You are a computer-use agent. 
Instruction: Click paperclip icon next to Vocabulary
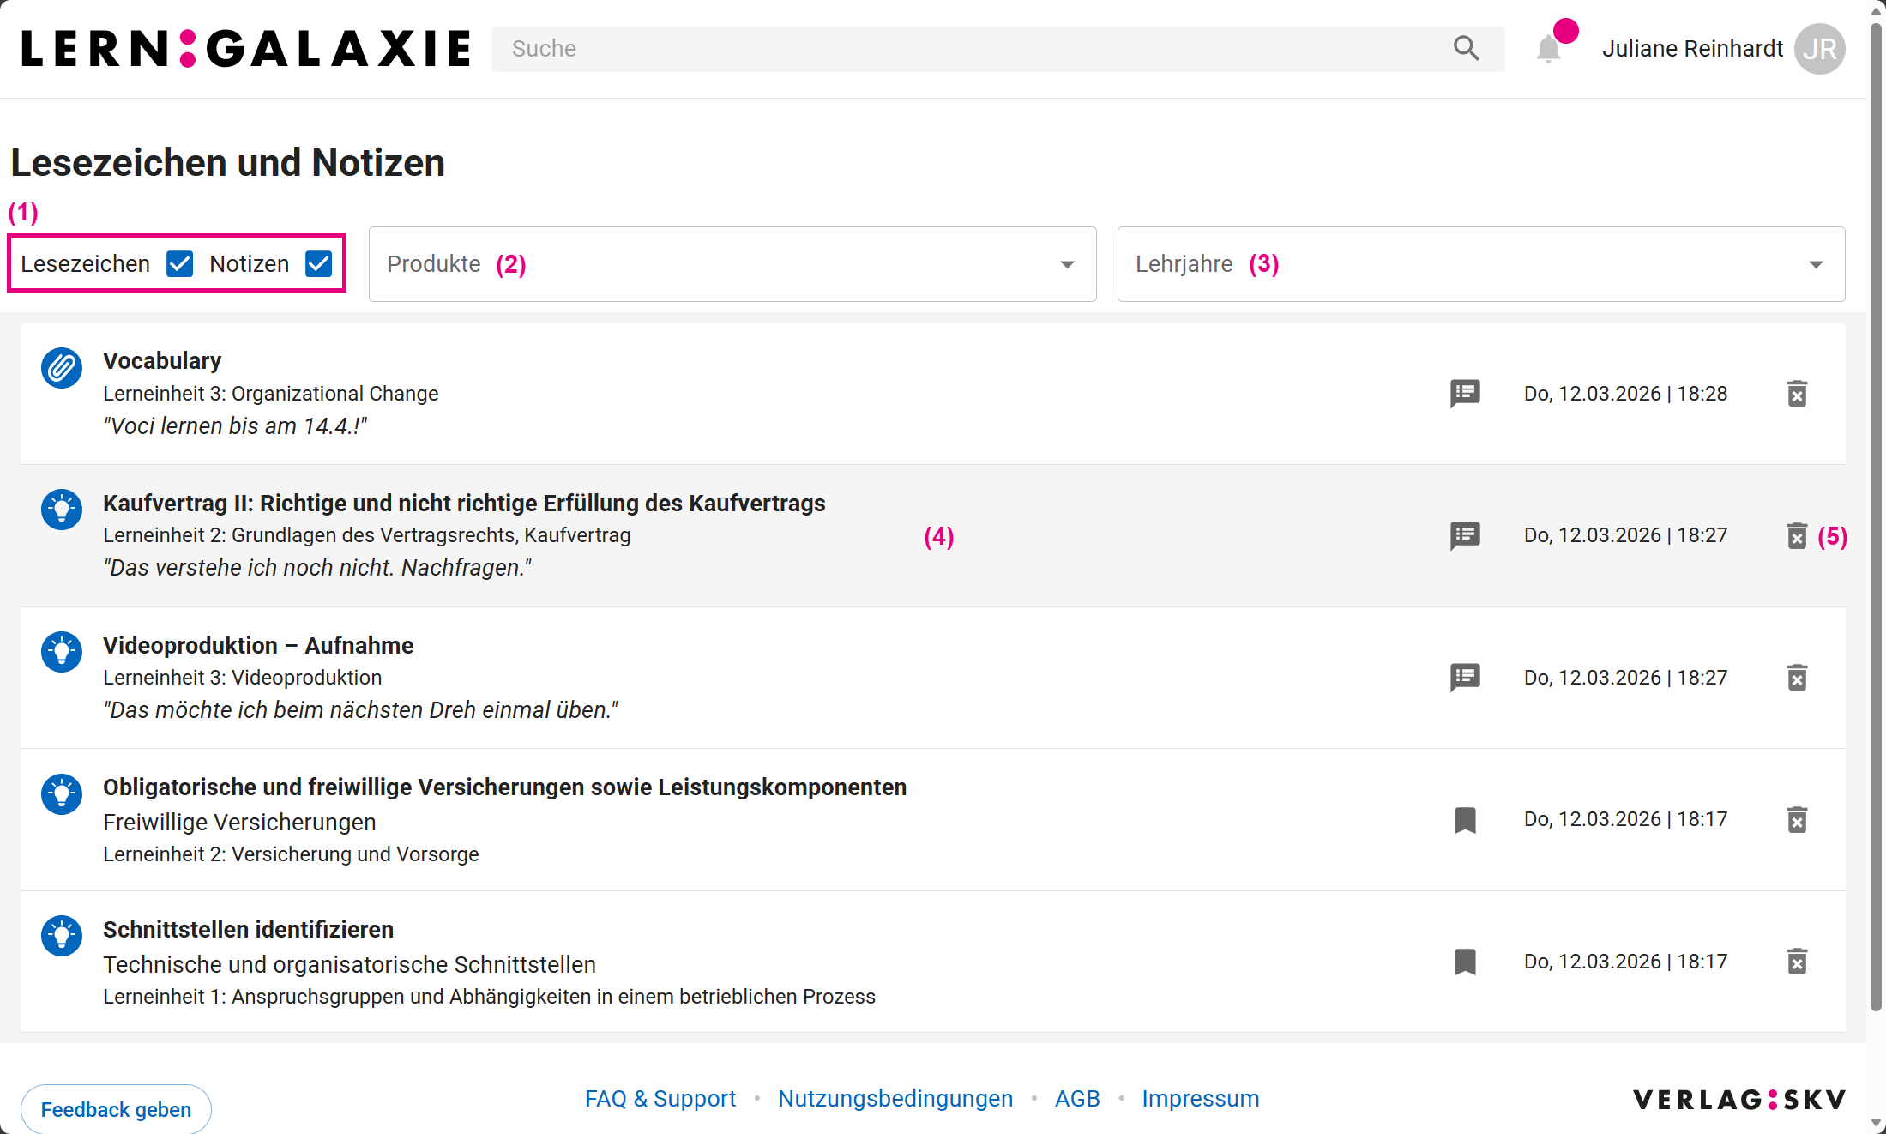62,368
